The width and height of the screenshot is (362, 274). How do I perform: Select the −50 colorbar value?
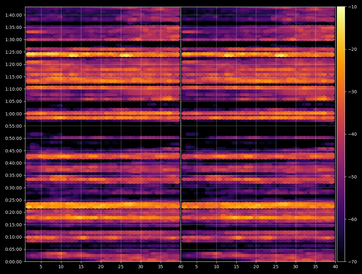point(352,177)
